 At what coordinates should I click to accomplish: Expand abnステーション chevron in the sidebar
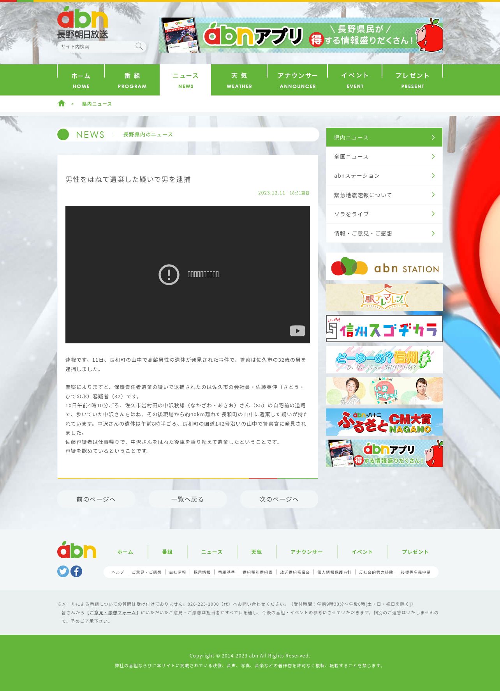coord(433,175)
